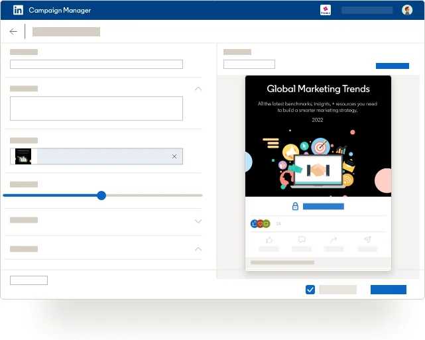
Task: Click the Share arrow icon
Action: pos(334,239)
